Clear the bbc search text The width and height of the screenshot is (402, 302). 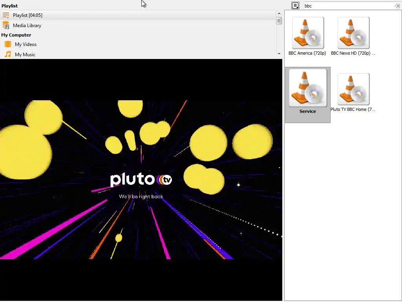point(397,6)
